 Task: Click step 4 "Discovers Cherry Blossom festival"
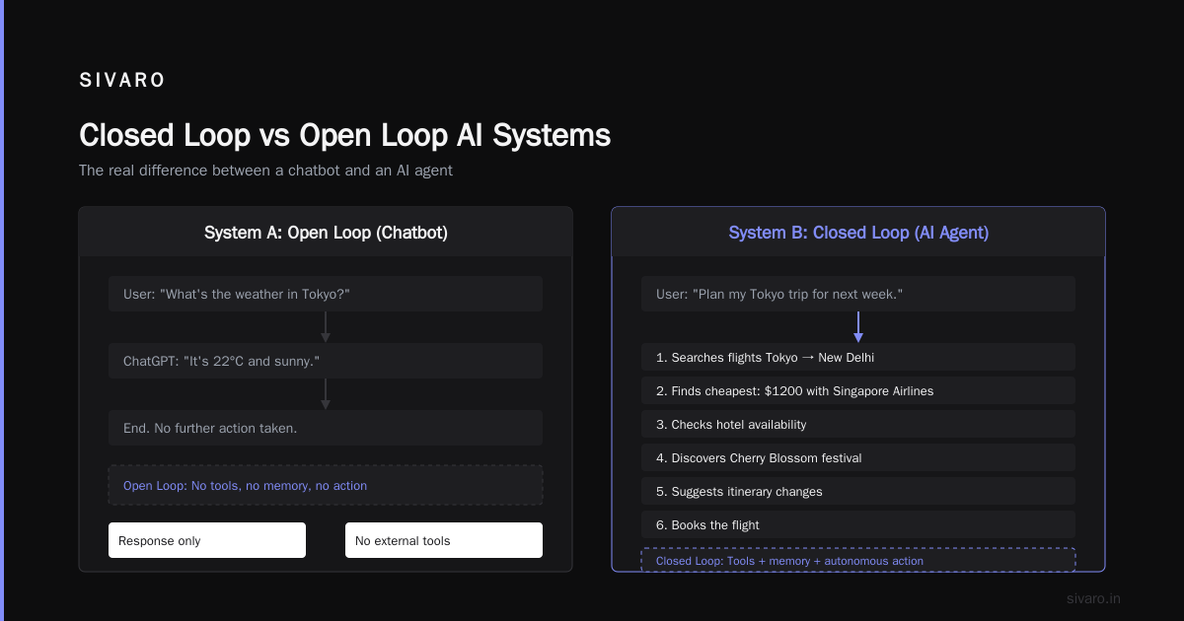pos(858,457)
